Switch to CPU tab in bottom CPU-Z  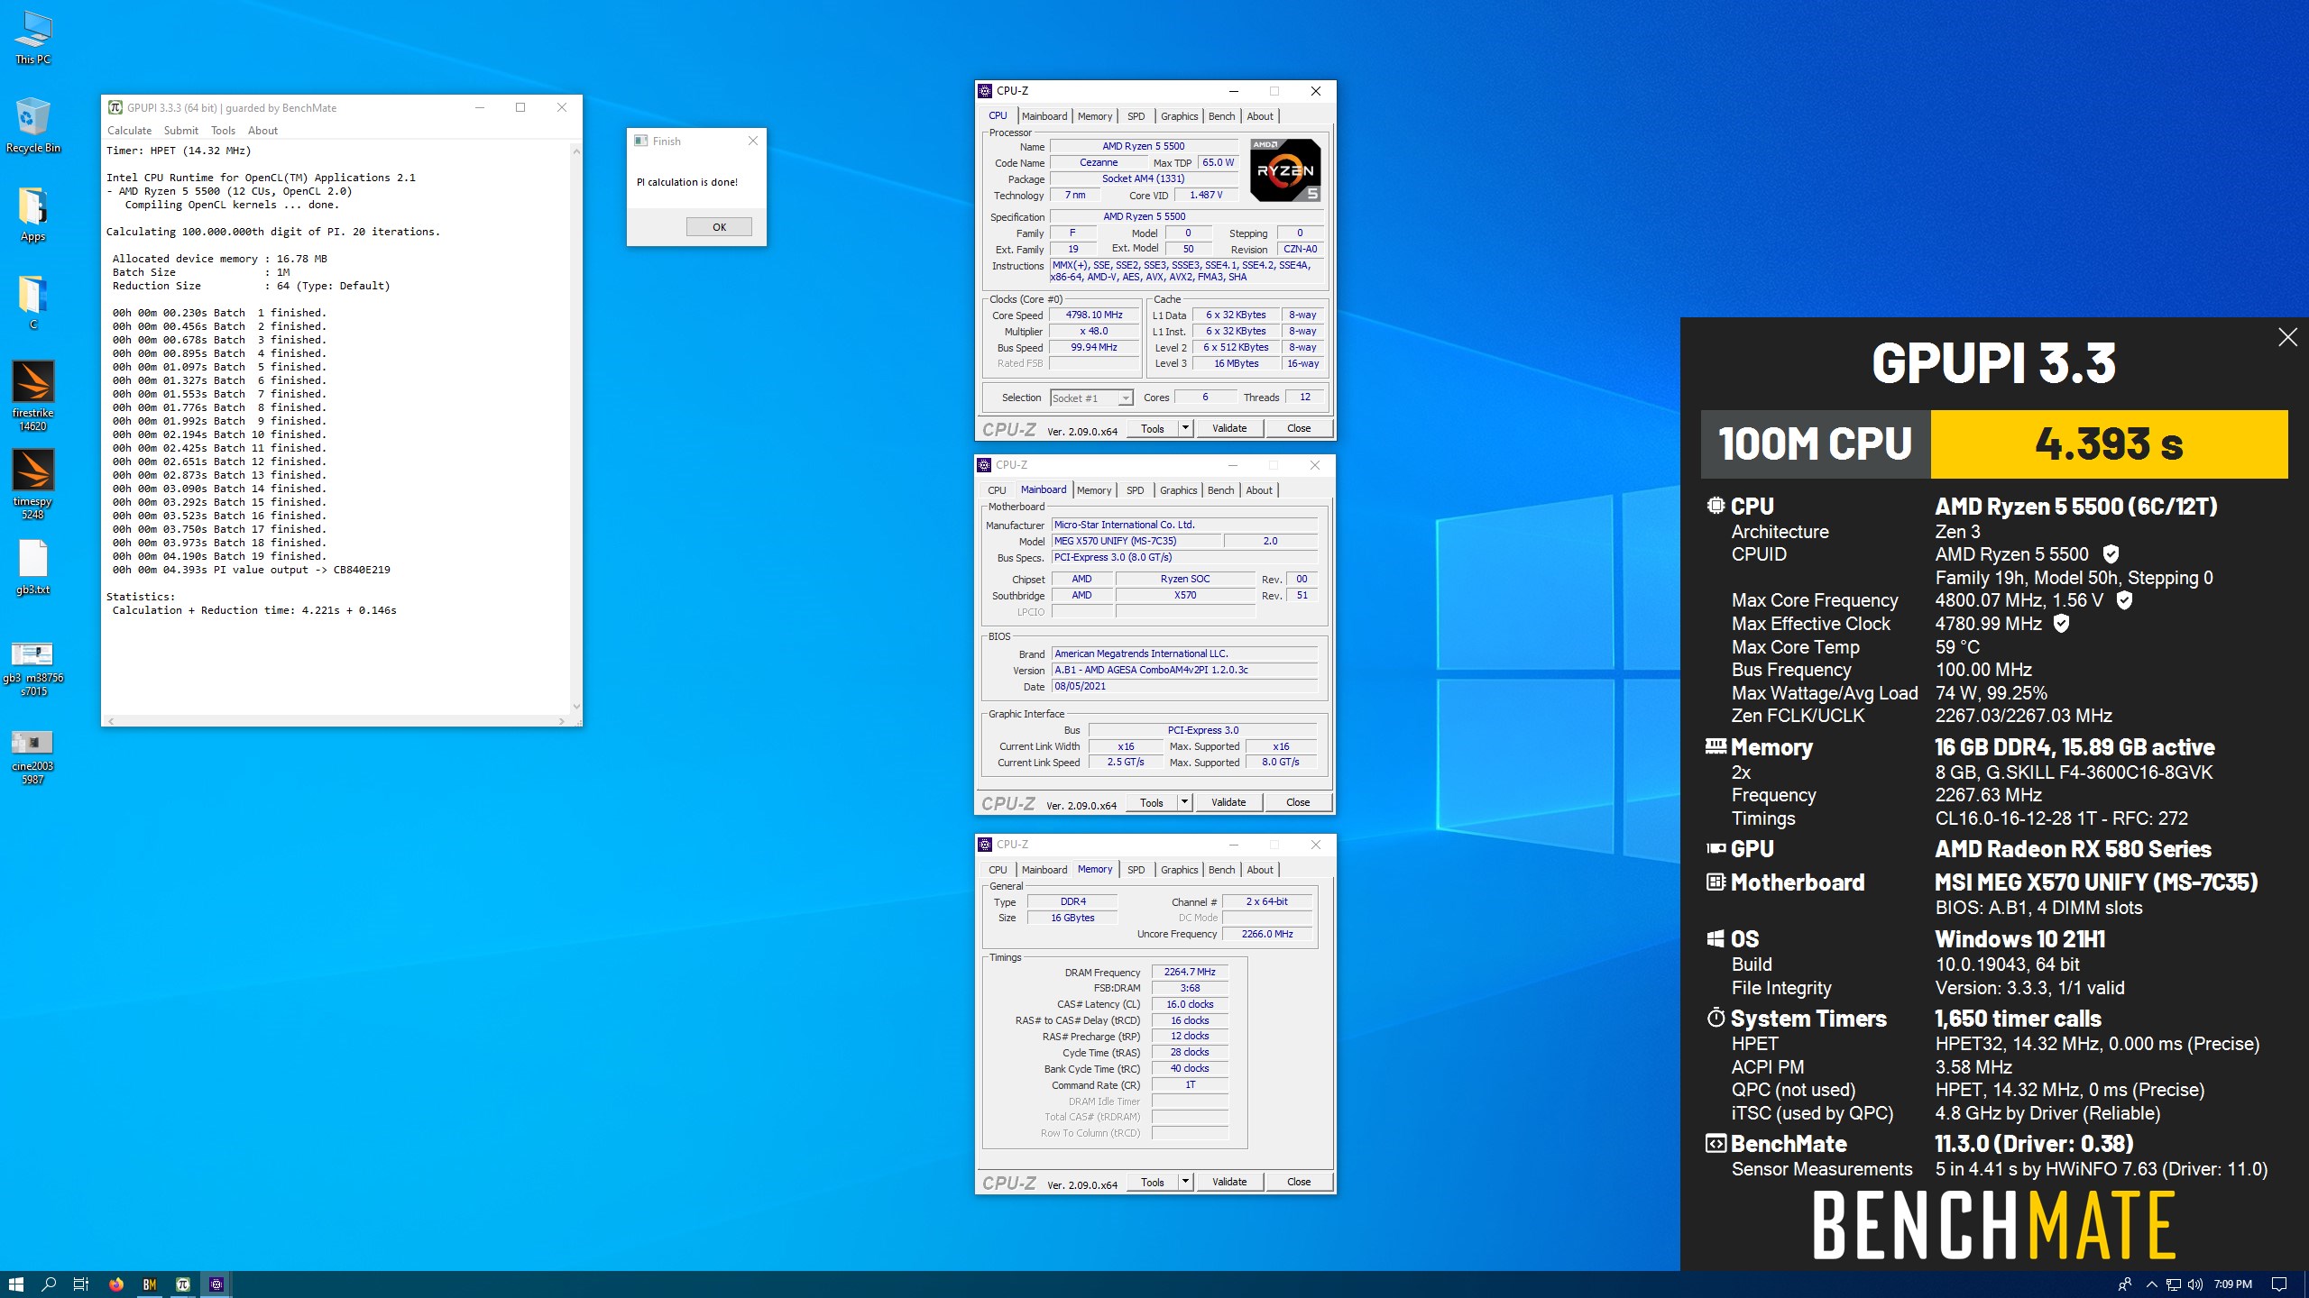(x=998, y=870)
